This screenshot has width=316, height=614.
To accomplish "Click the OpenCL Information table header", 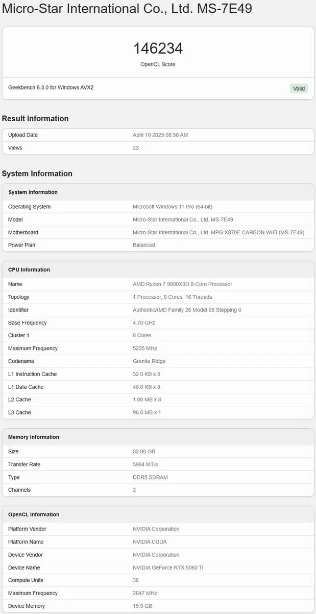I will pos(34,515).
